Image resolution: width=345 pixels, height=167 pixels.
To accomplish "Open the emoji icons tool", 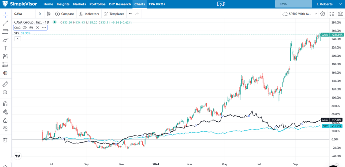I will coord(5,73).
